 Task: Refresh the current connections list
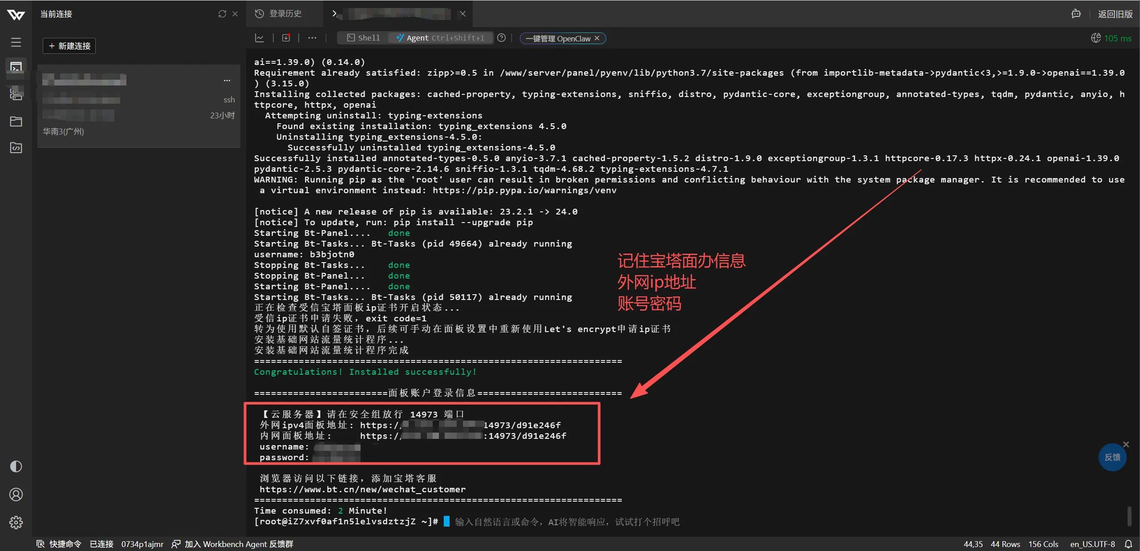tap(222, 14)
